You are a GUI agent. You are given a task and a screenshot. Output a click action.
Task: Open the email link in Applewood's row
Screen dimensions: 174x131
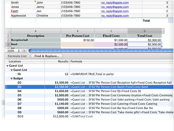tap(115, 16)
